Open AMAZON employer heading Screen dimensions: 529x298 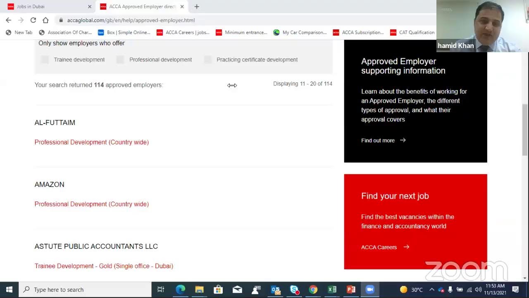[50, 185]
